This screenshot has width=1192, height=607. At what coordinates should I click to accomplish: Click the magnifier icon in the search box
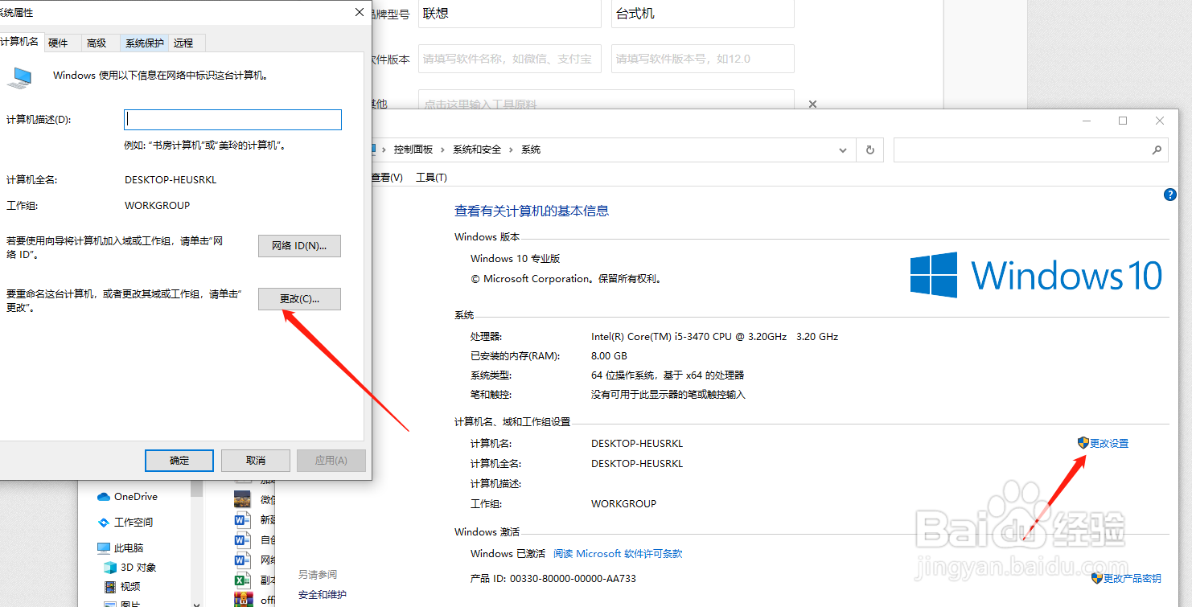[x=1157, y=150]
